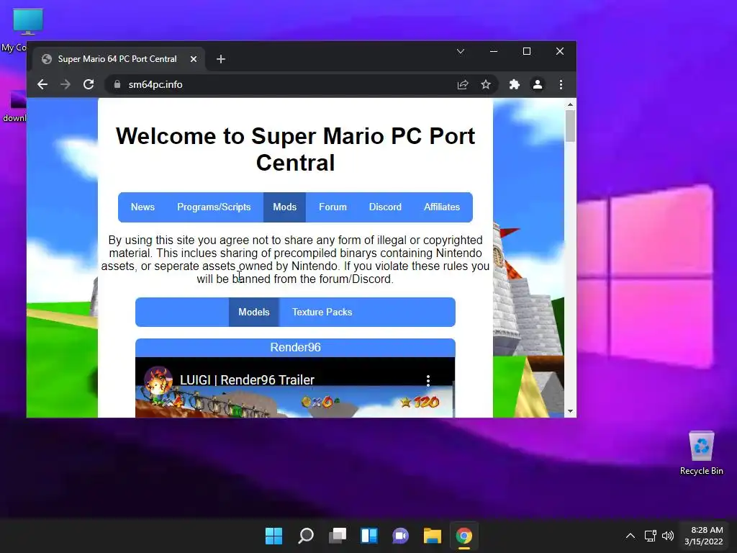
Task: Open the clock showing 8:28 AM
Action: 703,536
